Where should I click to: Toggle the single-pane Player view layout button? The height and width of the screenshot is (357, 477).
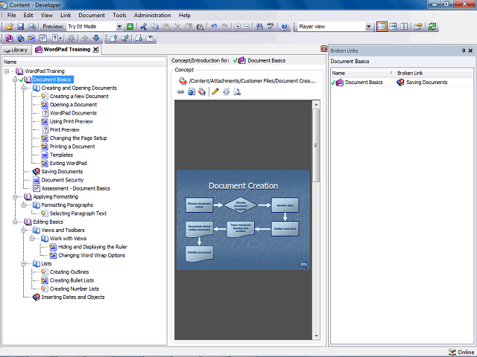[382, 27]
